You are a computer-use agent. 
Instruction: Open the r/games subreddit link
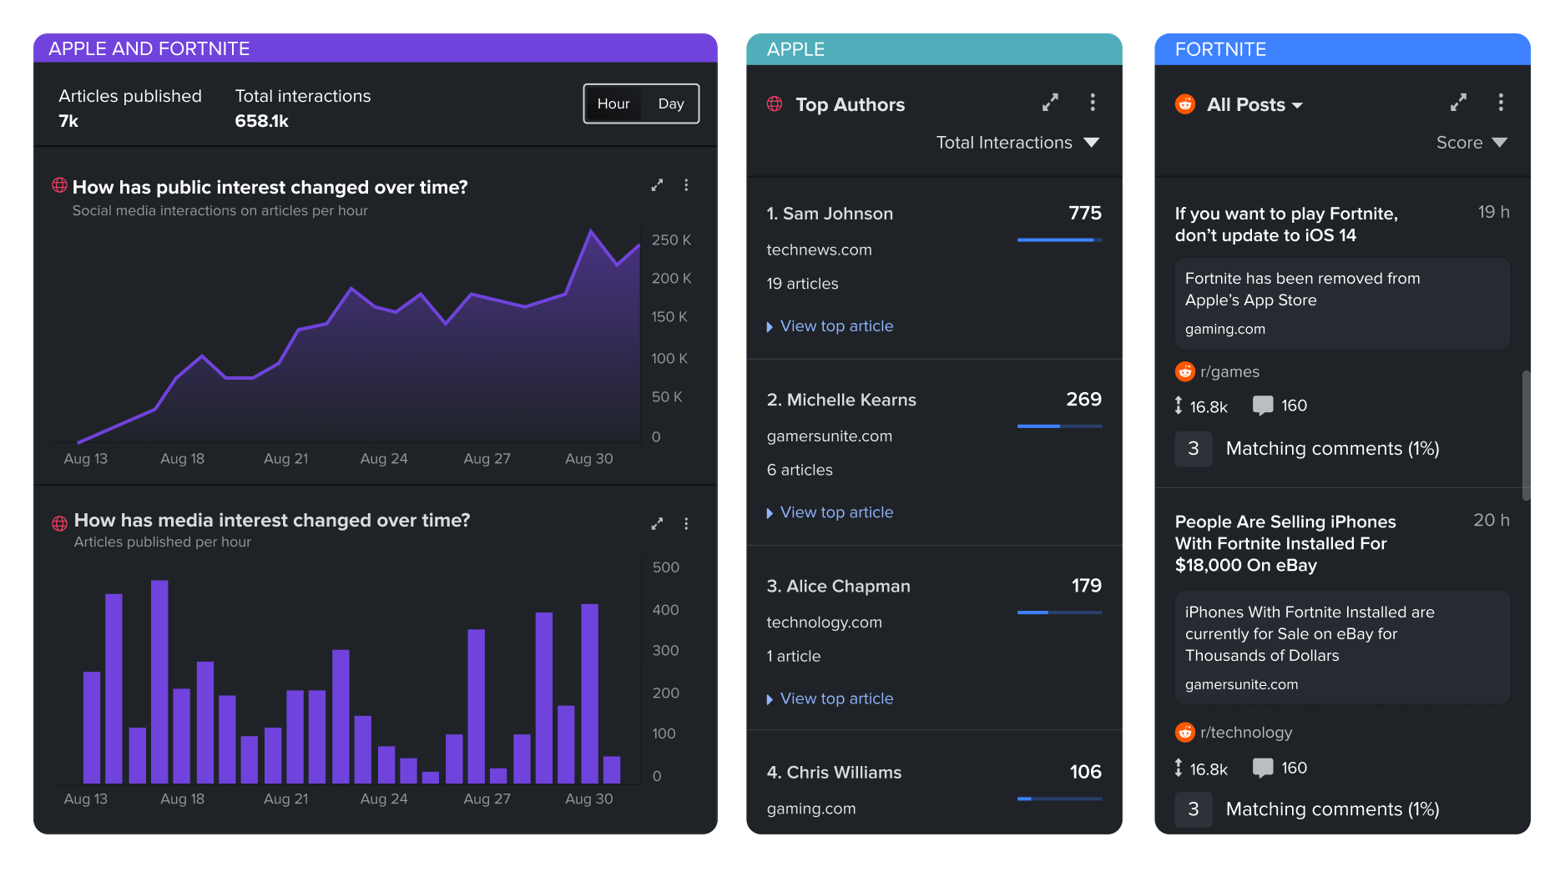(1229, 371)
